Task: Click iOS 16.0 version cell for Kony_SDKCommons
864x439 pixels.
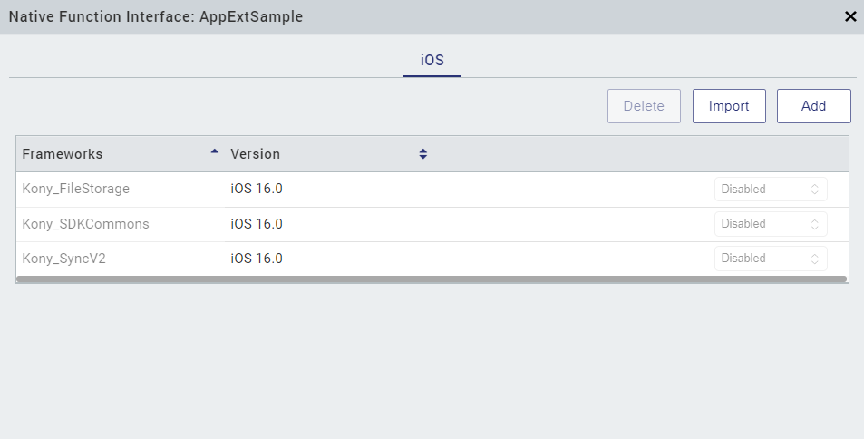Action: click(x=257, y=224)
